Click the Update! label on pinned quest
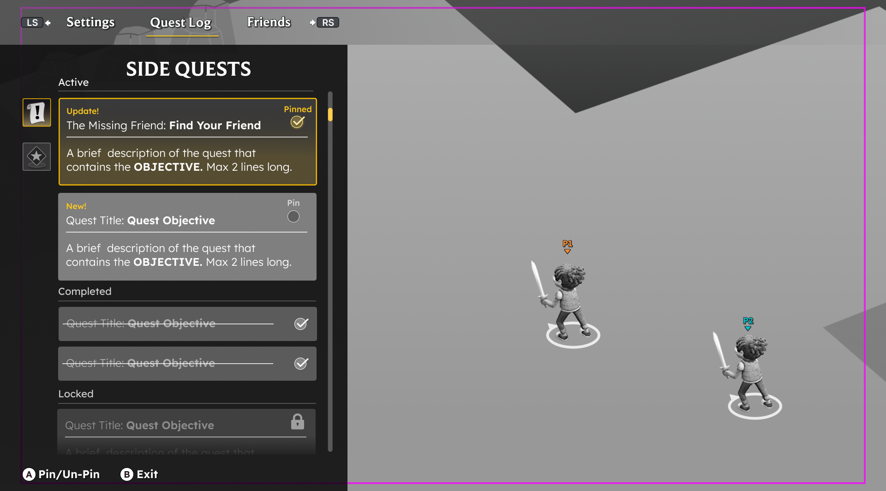886x491 pixels. click(x=83, y=111)
